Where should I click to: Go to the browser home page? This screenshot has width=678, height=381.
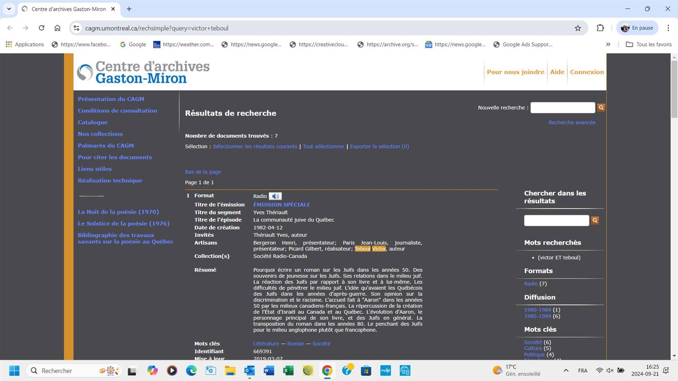click(x=57, y=28)
